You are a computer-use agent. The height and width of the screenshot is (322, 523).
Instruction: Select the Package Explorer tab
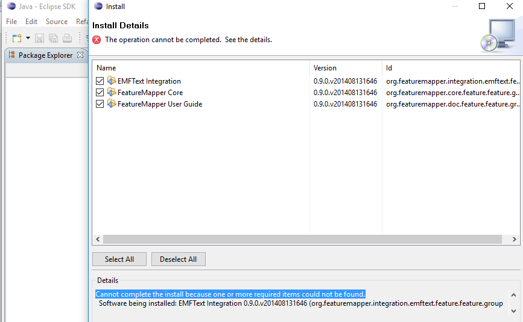pyautogui.click(x=45, y=55)
